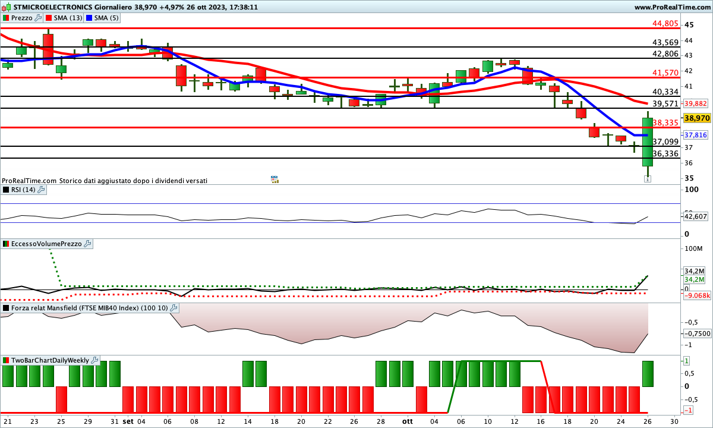This screenshot has width=713, height=428.
Task: Select the Forza relat Mansfield panel label
Action: (x=90, y=308)
